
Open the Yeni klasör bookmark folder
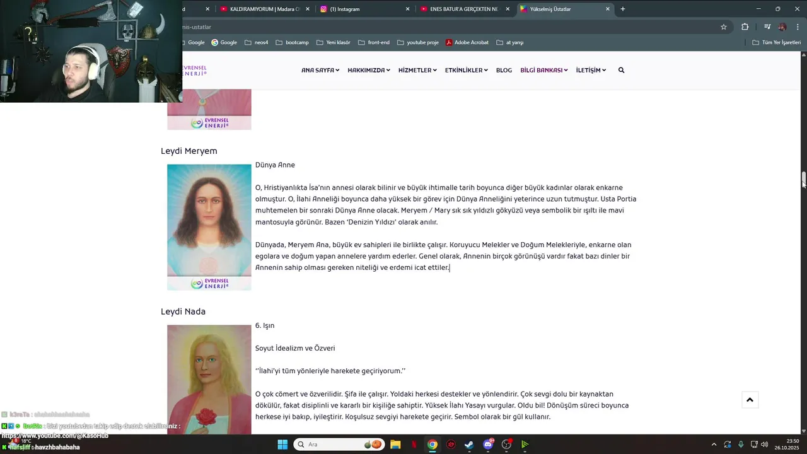click(x=333, y=42)
